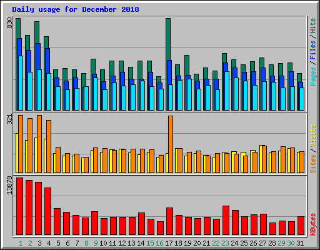Click the Hits legend label
This screenshot has height=250, width=320.
313,26
